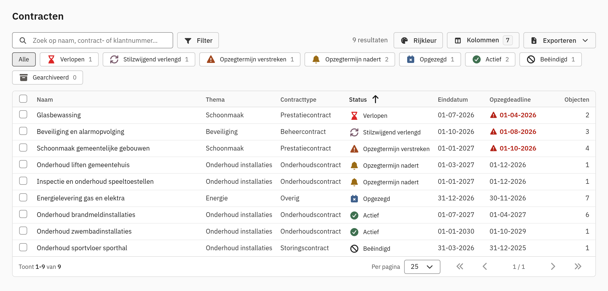Go to the first page with double-left arrows

coord(460,267)
